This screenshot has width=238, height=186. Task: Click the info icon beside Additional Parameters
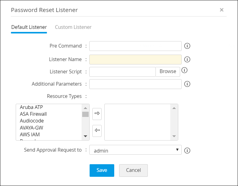tap(187, 84)
